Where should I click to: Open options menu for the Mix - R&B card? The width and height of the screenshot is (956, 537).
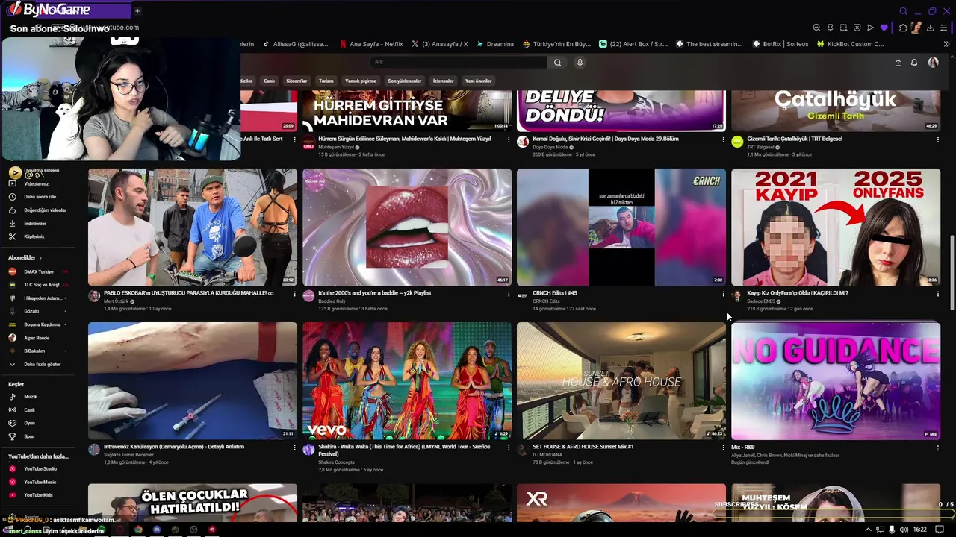point(937,447)
